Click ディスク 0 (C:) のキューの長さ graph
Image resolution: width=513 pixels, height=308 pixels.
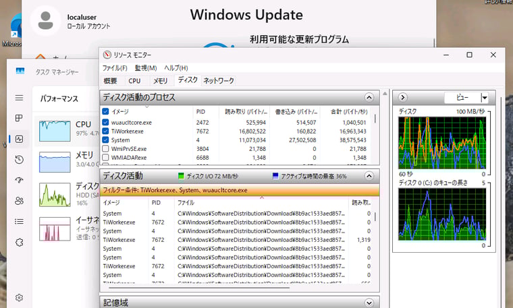[441, 214]
